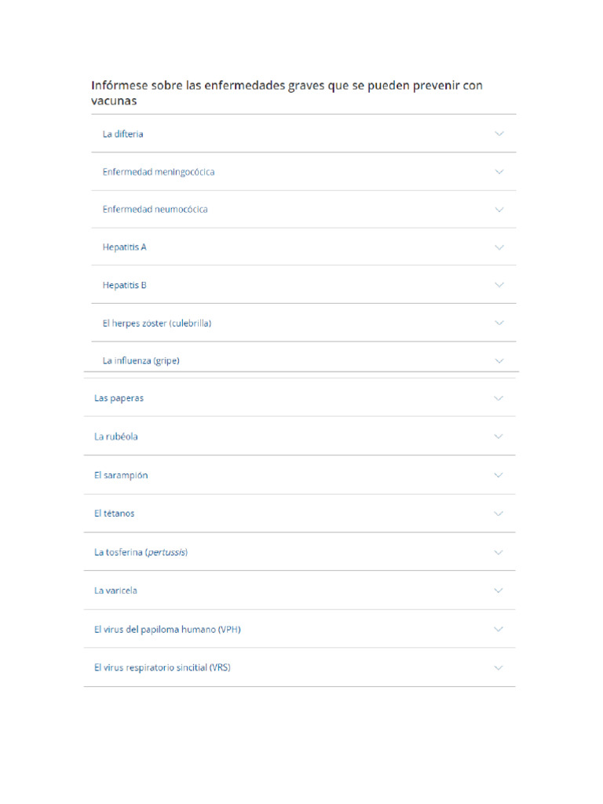
Task: Open El virus del papiloma humano (VPH)
Action: pyautogui.click(x=167, y=630)
